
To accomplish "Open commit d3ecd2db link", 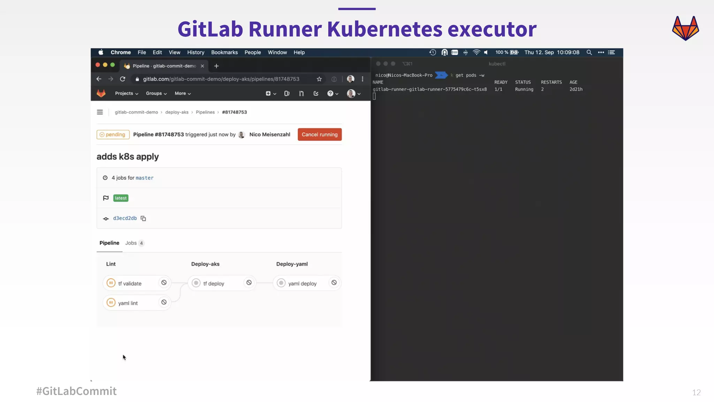I will coord(125,218).
